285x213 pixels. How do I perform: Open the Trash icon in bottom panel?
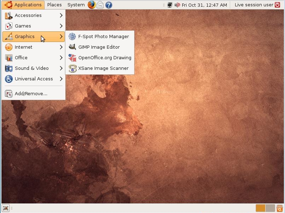[280, 208]
